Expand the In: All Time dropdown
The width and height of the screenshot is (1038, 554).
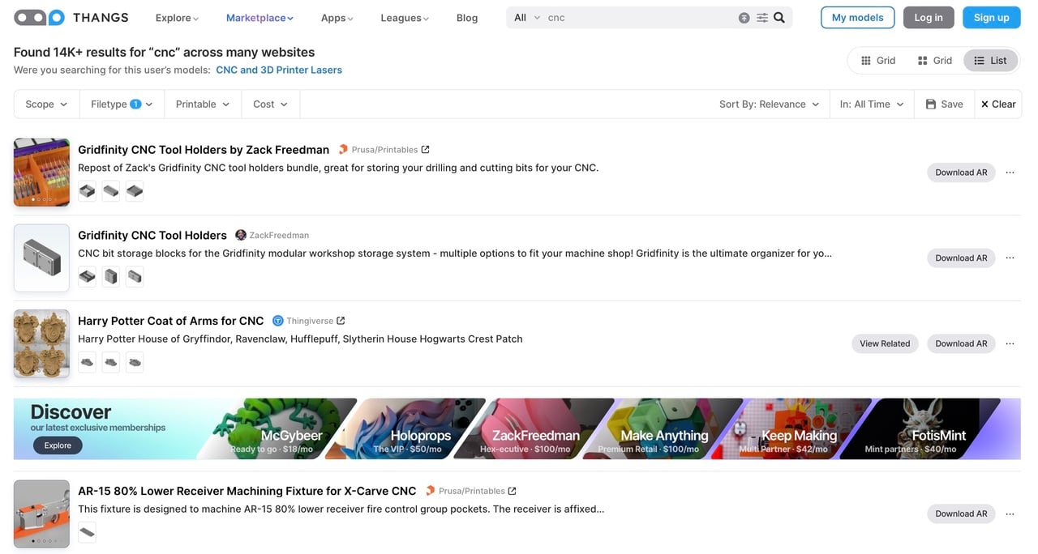(x=872, y=104)
